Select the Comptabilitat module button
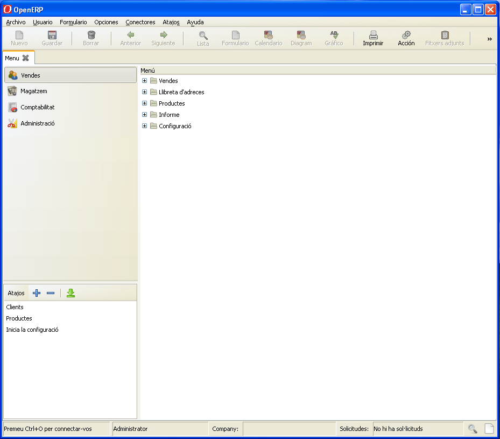 click(37, 107)
